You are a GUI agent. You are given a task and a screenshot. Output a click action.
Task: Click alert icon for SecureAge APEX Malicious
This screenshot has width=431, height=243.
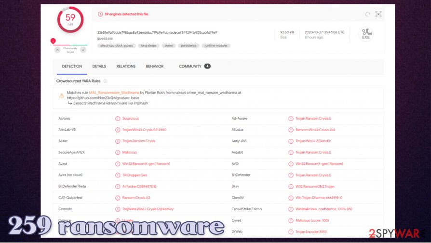click(x=118, y=152)
